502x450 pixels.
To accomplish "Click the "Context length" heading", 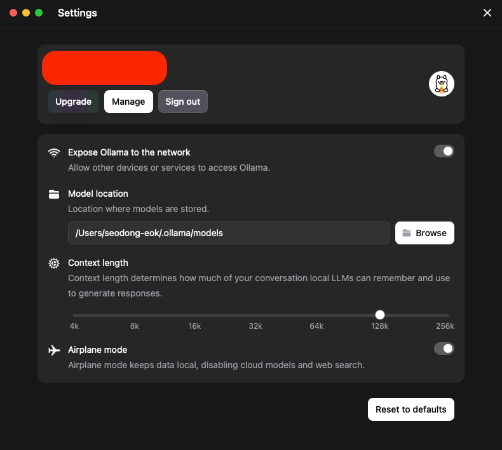I will [x=98, y=263].
